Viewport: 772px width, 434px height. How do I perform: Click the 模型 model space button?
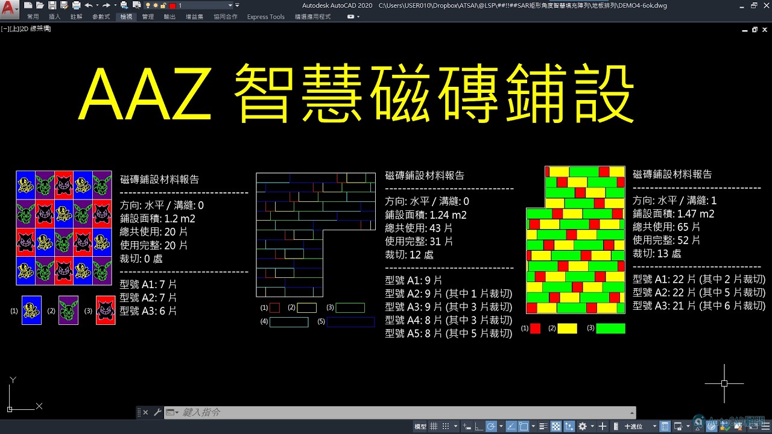420,426
